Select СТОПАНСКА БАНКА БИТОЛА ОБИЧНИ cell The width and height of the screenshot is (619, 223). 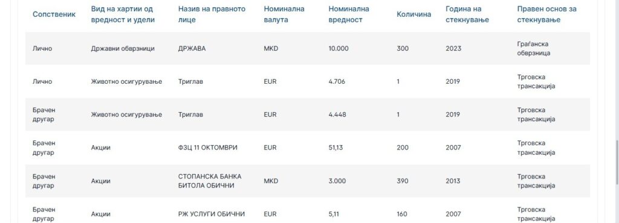[x=210, y=181]
